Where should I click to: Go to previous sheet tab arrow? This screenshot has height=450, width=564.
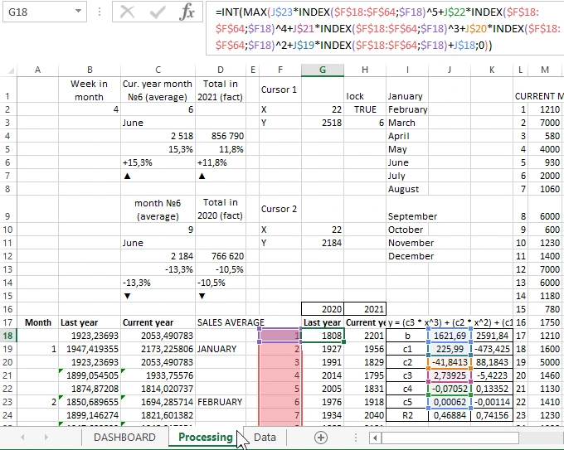pos(22,438)
